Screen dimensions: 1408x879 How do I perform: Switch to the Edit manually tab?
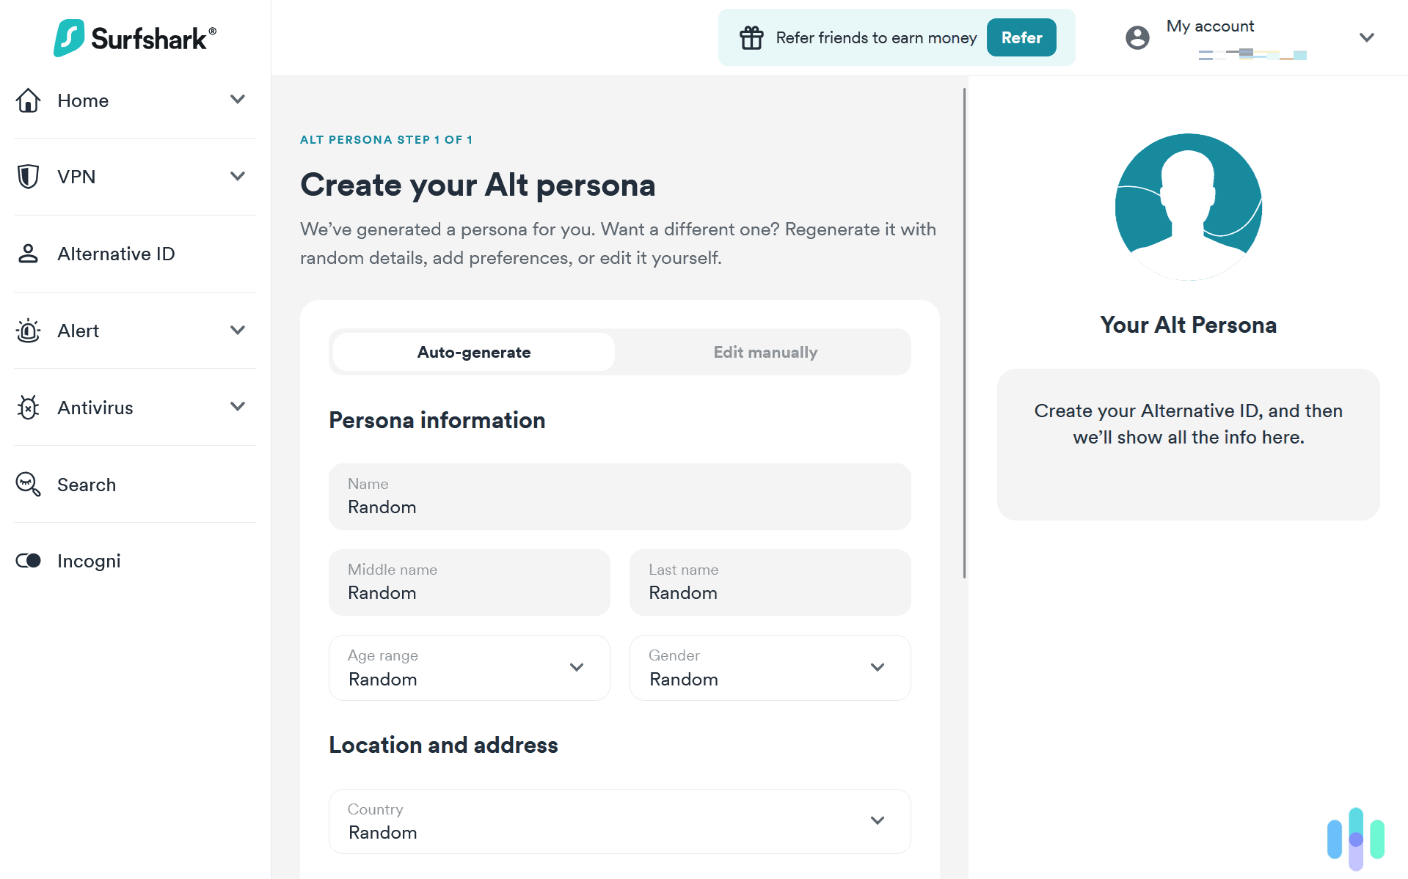pyautogui.click(x=765, y=352)
